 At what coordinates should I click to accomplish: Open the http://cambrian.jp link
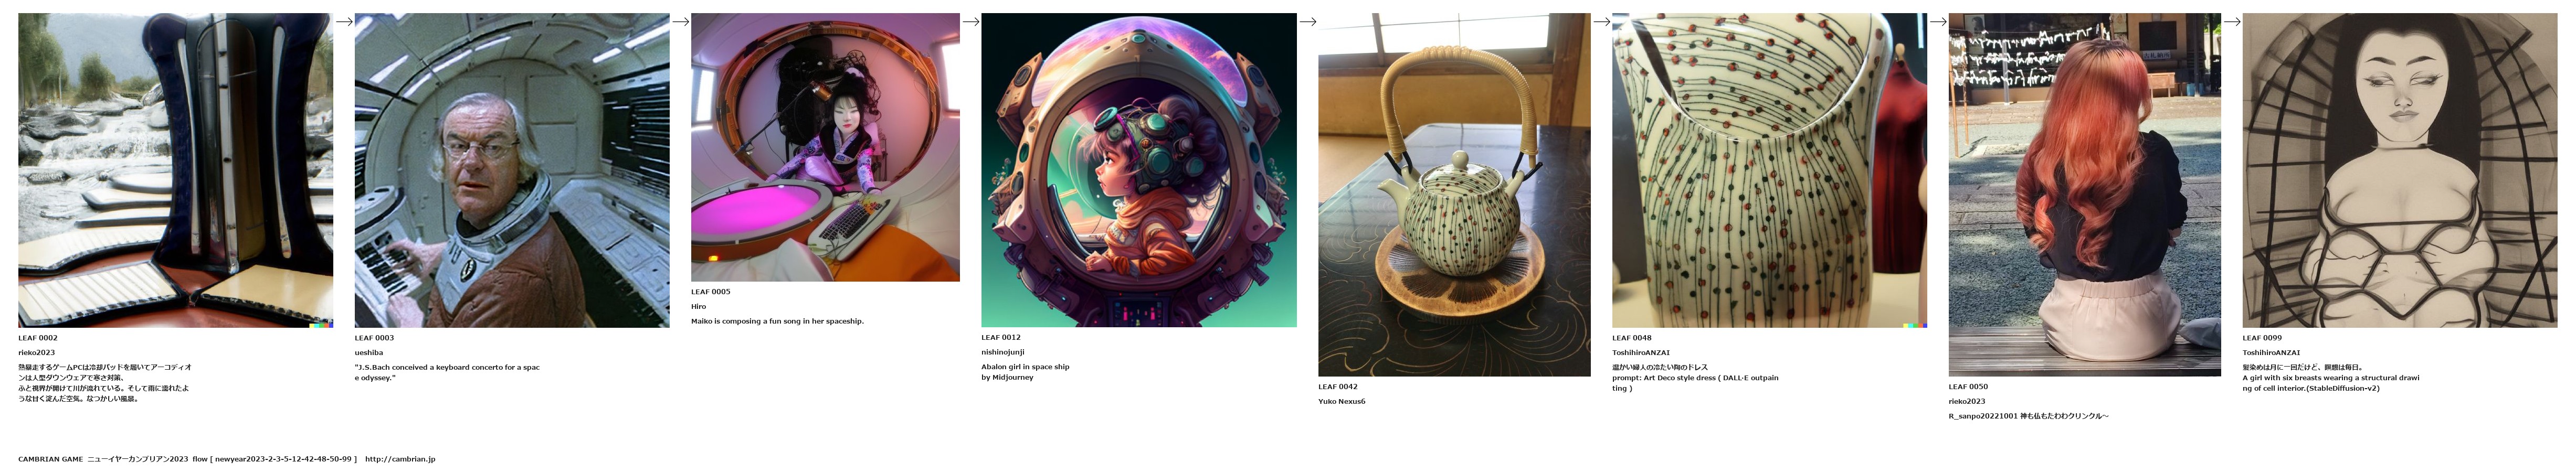pyautogui.click(x=400, y=459)
